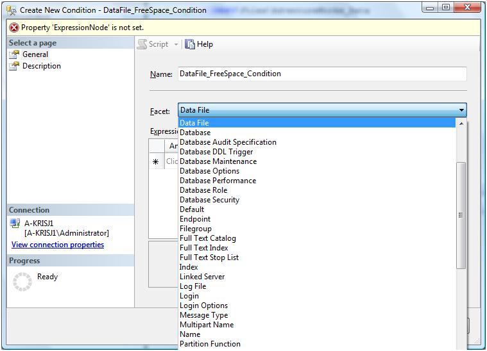Go to the Description page
Image resolution: width=487 pixels, height=351 pixels.
pyautogui.click(x=41, y=66)
